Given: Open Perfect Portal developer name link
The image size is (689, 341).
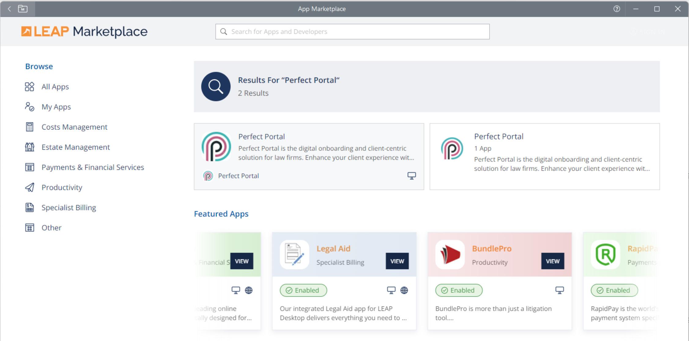Looking at the screenshot, I should coord(239,176).
